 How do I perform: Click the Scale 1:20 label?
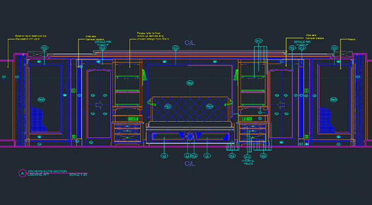tap(78, 175)
